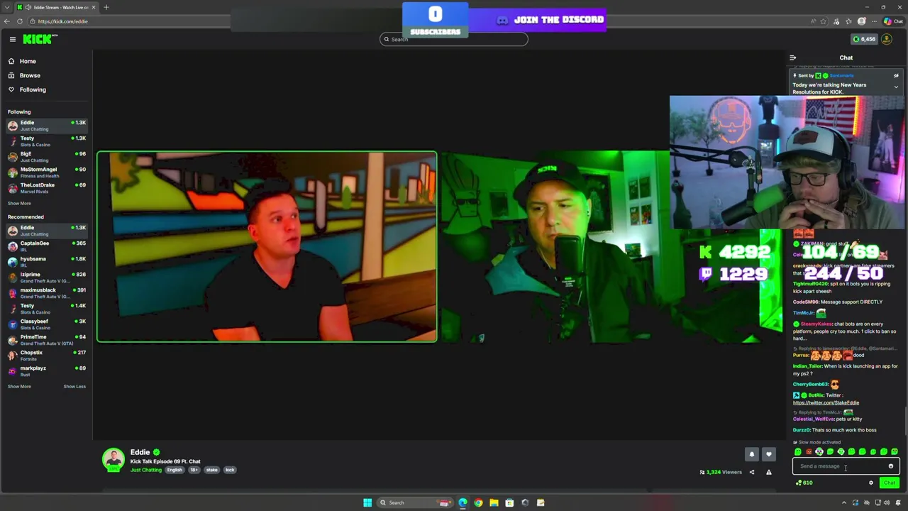908x511 pixels.
Task: Toggle stream notifications bell
Action: (752, 454)
